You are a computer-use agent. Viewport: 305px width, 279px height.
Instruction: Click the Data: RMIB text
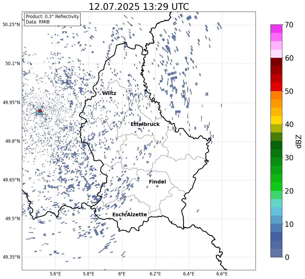pyautogui.click(x=38, y=22)
